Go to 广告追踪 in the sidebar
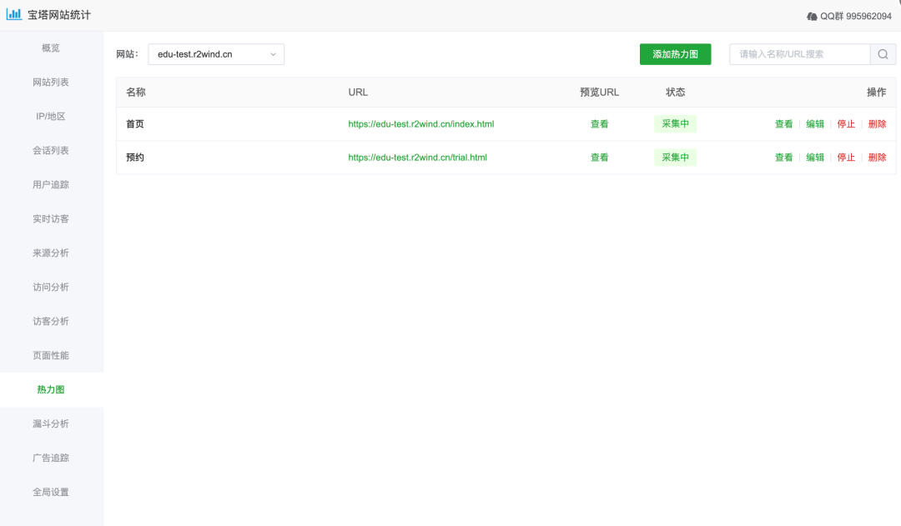This screenshot has height=526, width=901. (51, 458)
